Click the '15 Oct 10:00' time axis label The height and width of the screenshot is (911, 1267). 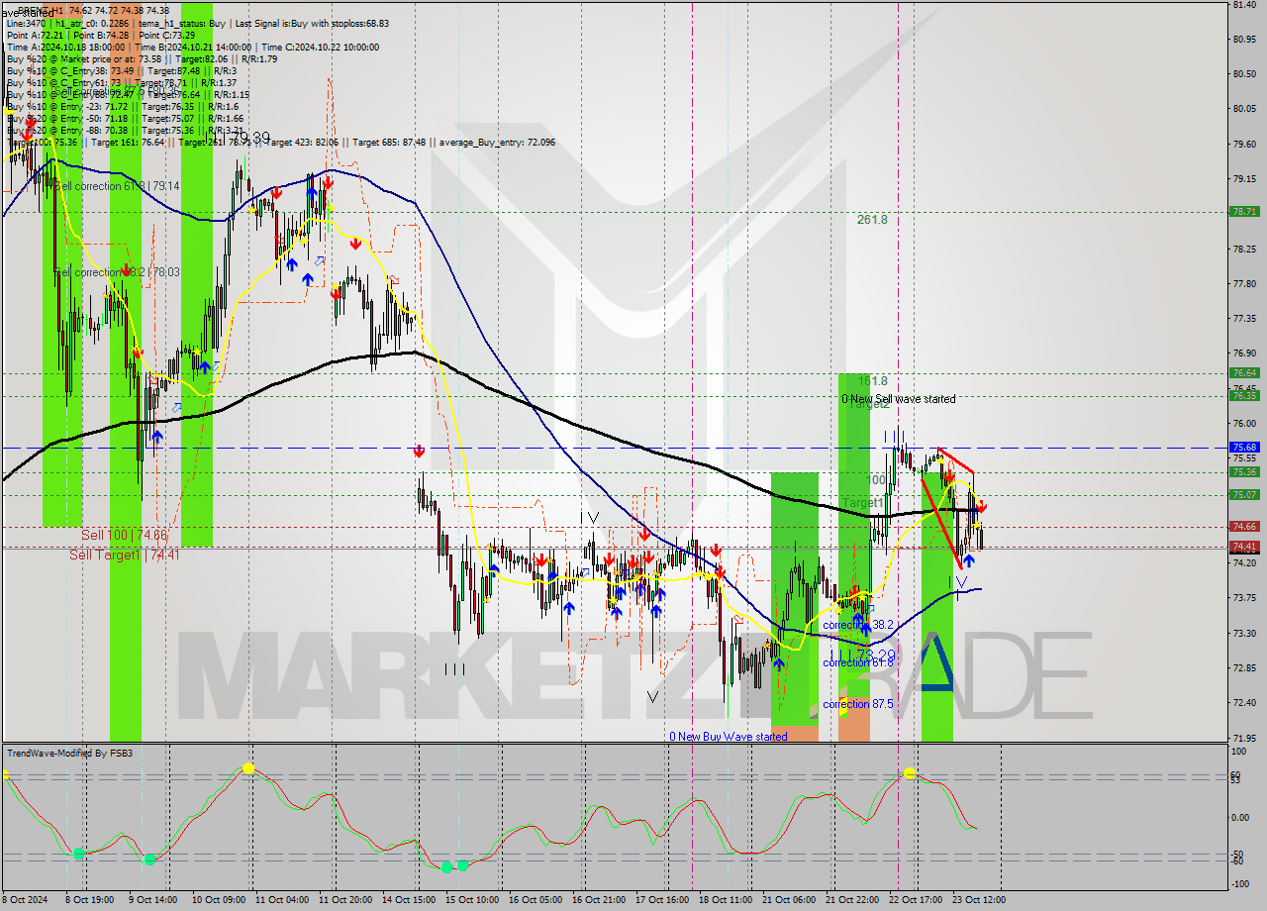tap(470, 899)
